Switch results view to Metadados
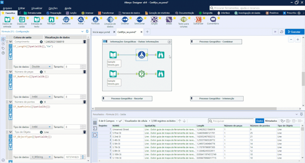The height and width of the screenshot is (163, 305). pyautogui.click(x=271, y=121)
